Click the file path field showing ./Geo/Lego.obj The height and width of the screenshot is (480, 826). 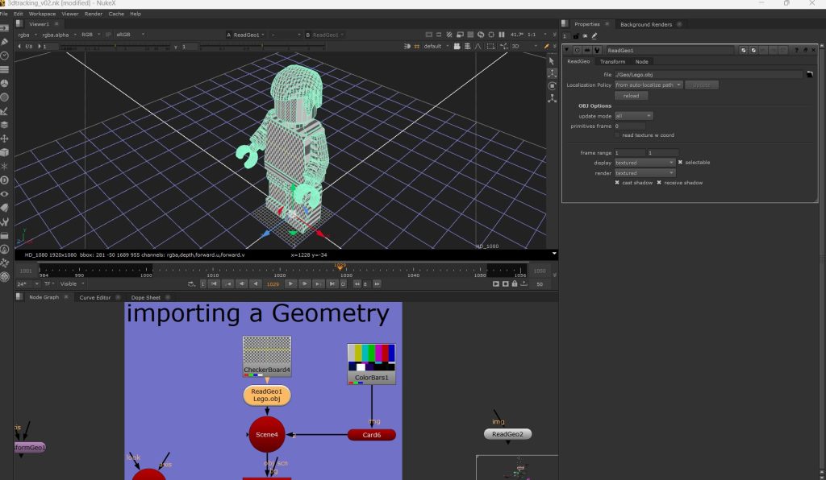[709, 75]
